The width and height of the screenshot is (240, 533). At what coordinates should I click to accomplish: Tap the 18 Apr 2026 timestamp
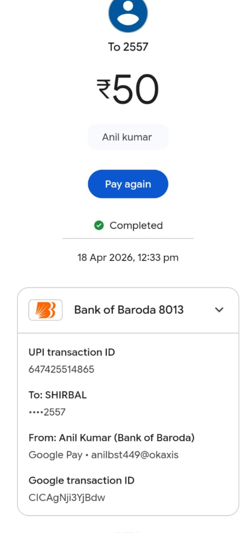click(128, 258)
